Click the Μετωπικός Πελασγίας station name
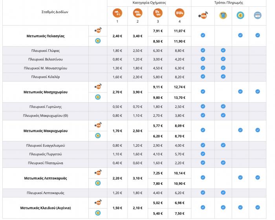Image resolution: width=275 pixels, height=220 pixels. [46, 36]
